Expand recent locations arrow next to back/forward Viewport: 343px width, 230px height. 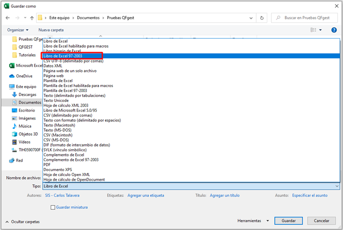click(x=25, y=18)
